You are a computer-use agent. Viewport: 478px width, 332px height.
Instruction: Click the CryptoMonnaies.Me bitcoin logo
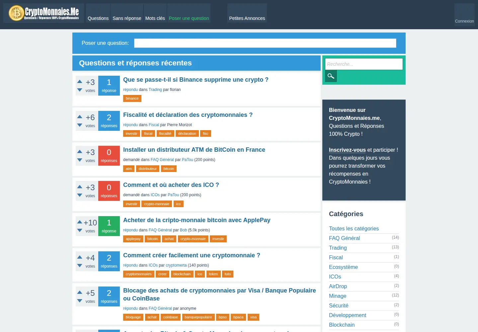click(44, 13)
